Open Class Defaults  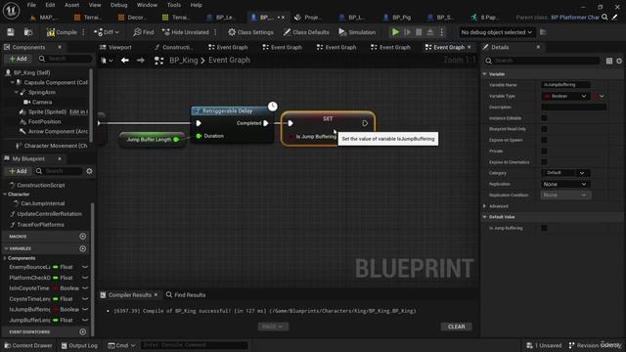[306, 32]
